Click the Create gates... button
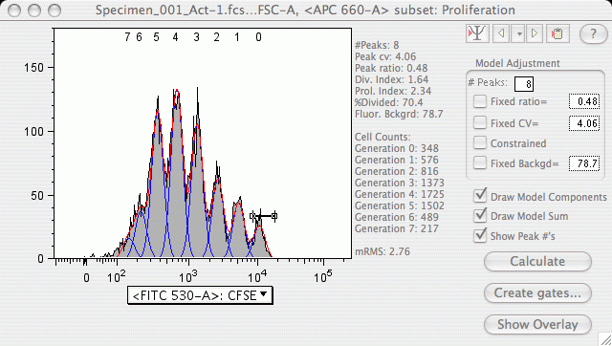Image resolution: width=612 pixels, height=346 pixels. [x=537, y=292]
